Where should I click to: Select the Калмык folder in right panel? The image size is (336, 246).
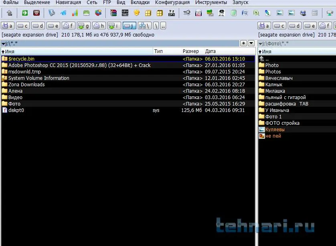click(297, 85)
